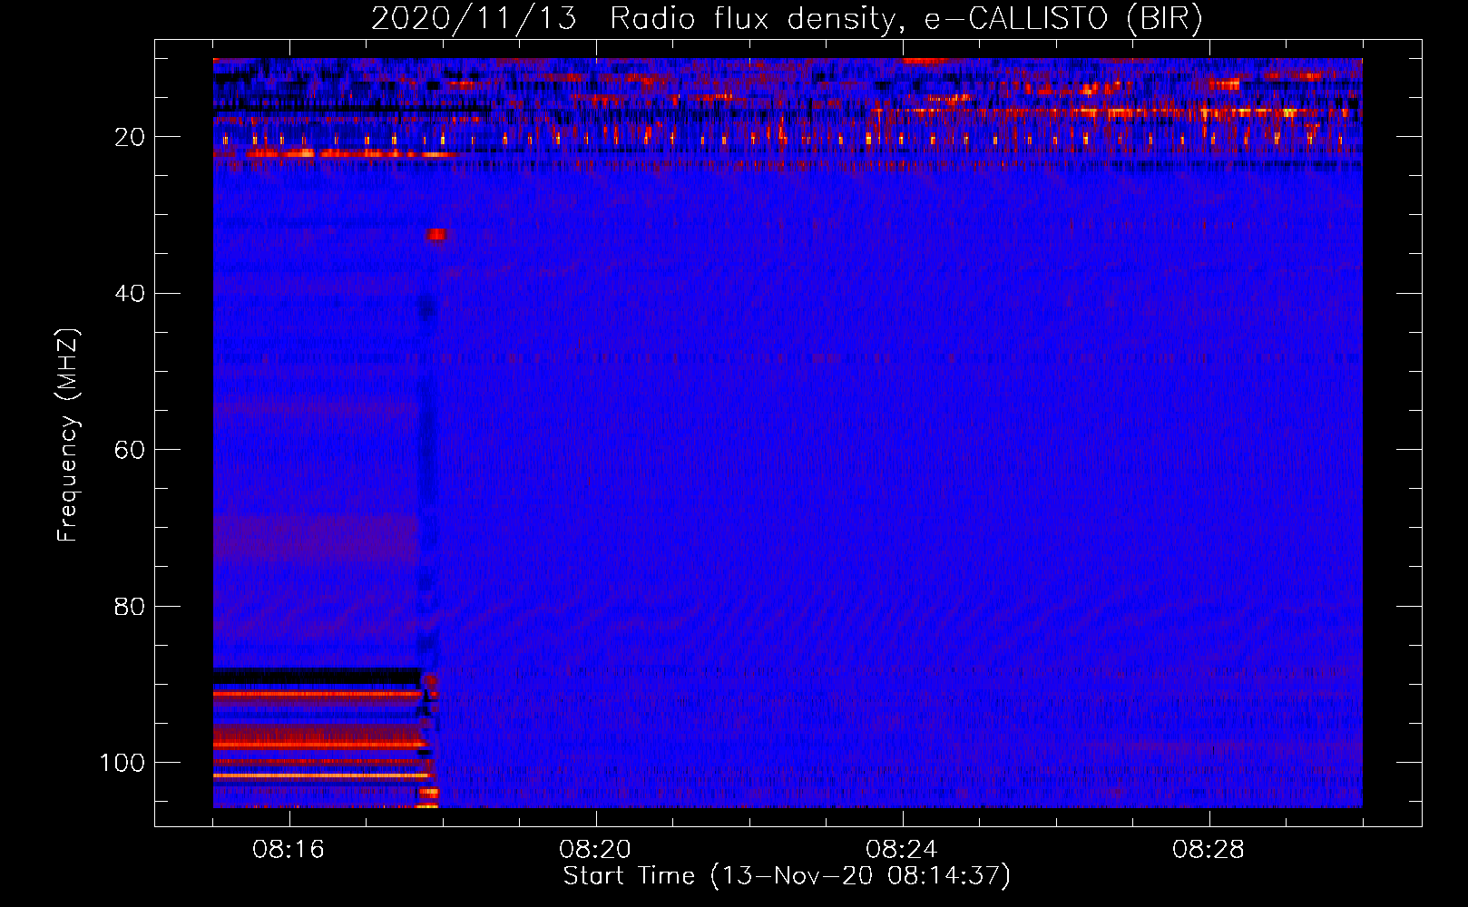The width and height of the screenshot is (1468, 907).
Task: Click the 20 MHz frequency tick label
Action: pyautogui.click(x=130, y=137)
